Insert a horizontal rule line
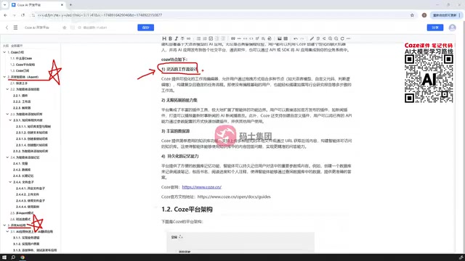465x261 pixels. click(239, 38)
